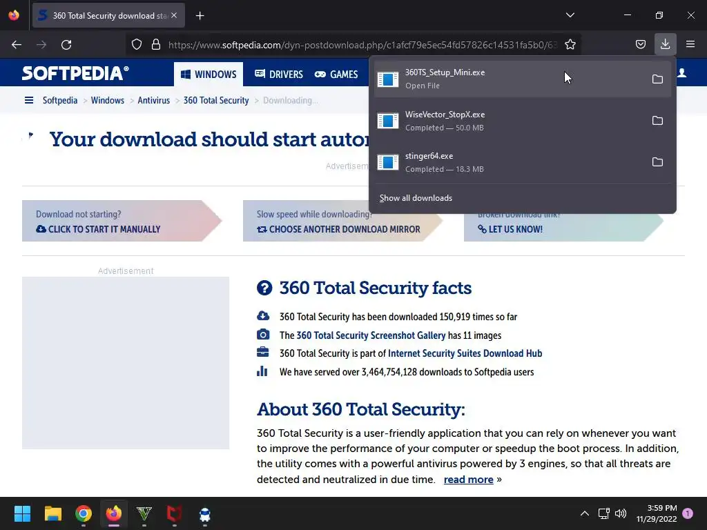
Task: Click Show all downloads
Action: pyautogui.click(x=416, y=198)
